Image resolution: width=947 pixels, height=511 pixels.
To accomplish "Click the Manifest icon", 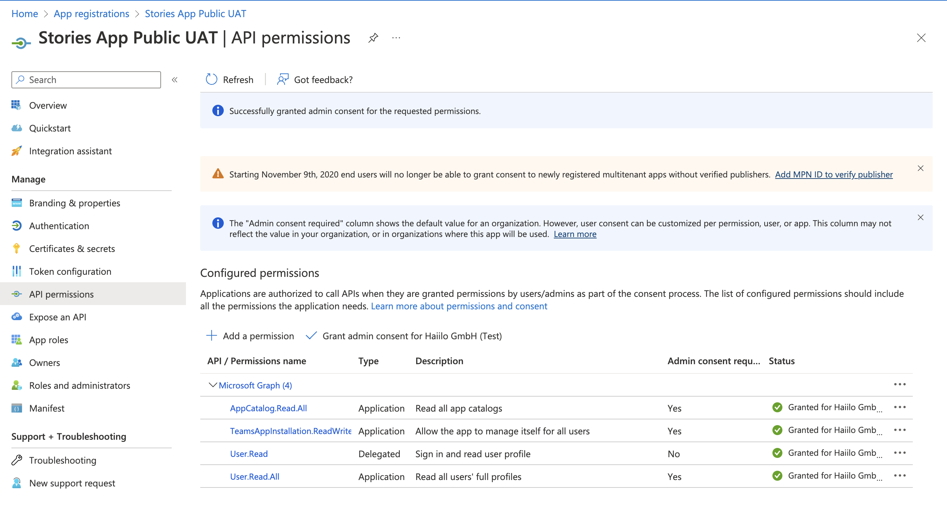I will 16,408.
